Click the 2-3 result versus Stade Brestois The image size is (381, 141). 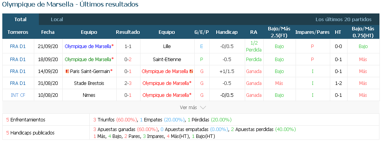[128, 83]
